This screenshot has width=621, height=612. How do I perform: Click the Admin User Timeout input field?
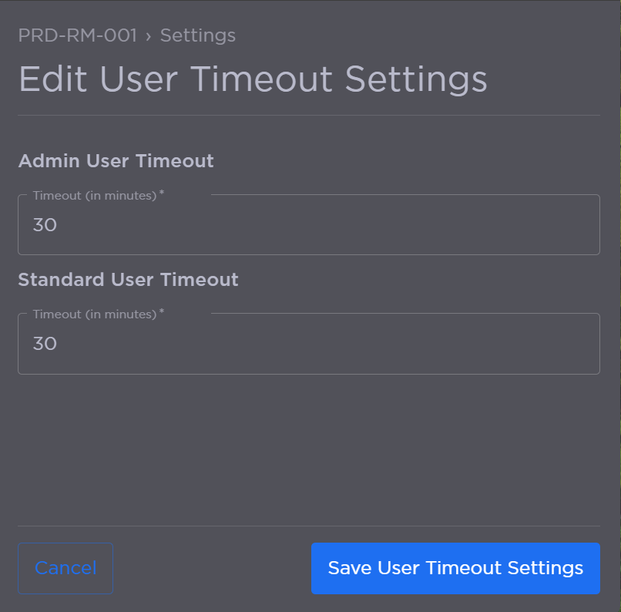[x=308, y=224]
